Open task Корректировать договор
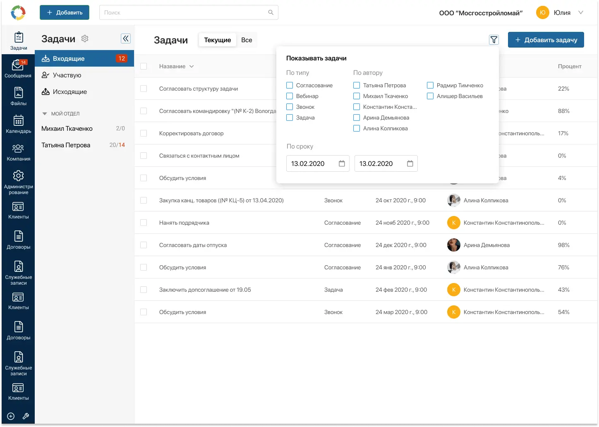 [x=192, y=133]
